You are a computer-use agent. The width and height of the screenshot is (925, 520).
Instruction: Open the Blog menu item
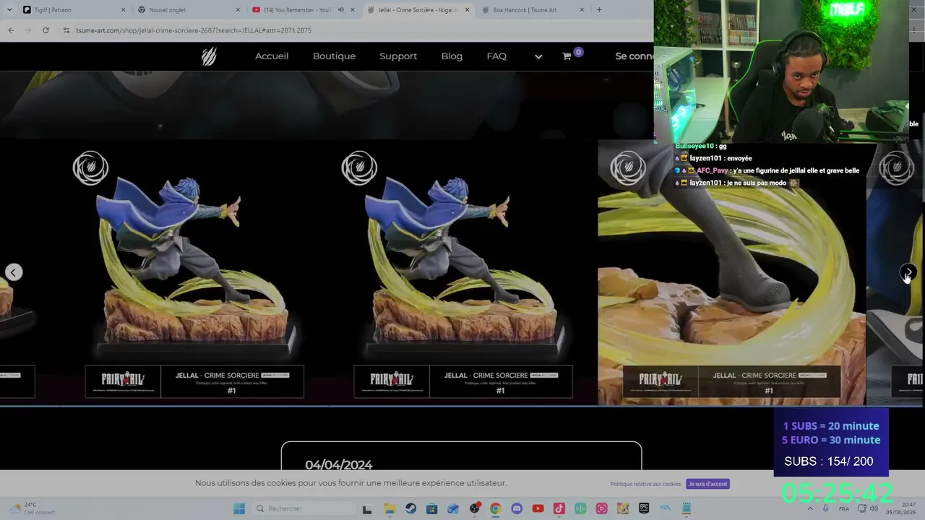tap(452, 56)
